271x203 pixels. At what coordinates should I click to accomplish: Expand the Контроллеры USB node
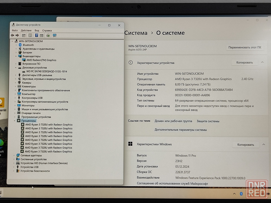(x=15, y=98)
